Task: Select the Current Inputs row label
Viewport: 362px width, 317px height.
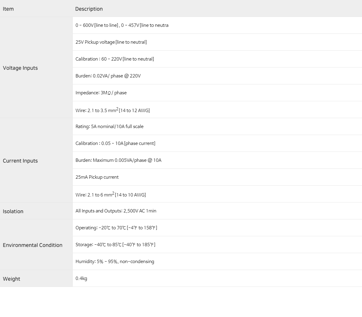Action: point(20,161)
